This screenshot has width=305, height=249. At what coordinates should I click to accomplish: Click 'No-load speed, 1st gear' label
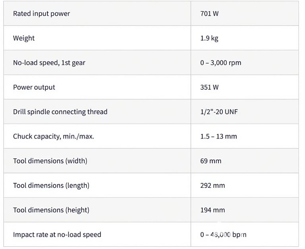[x=49, y=63]
